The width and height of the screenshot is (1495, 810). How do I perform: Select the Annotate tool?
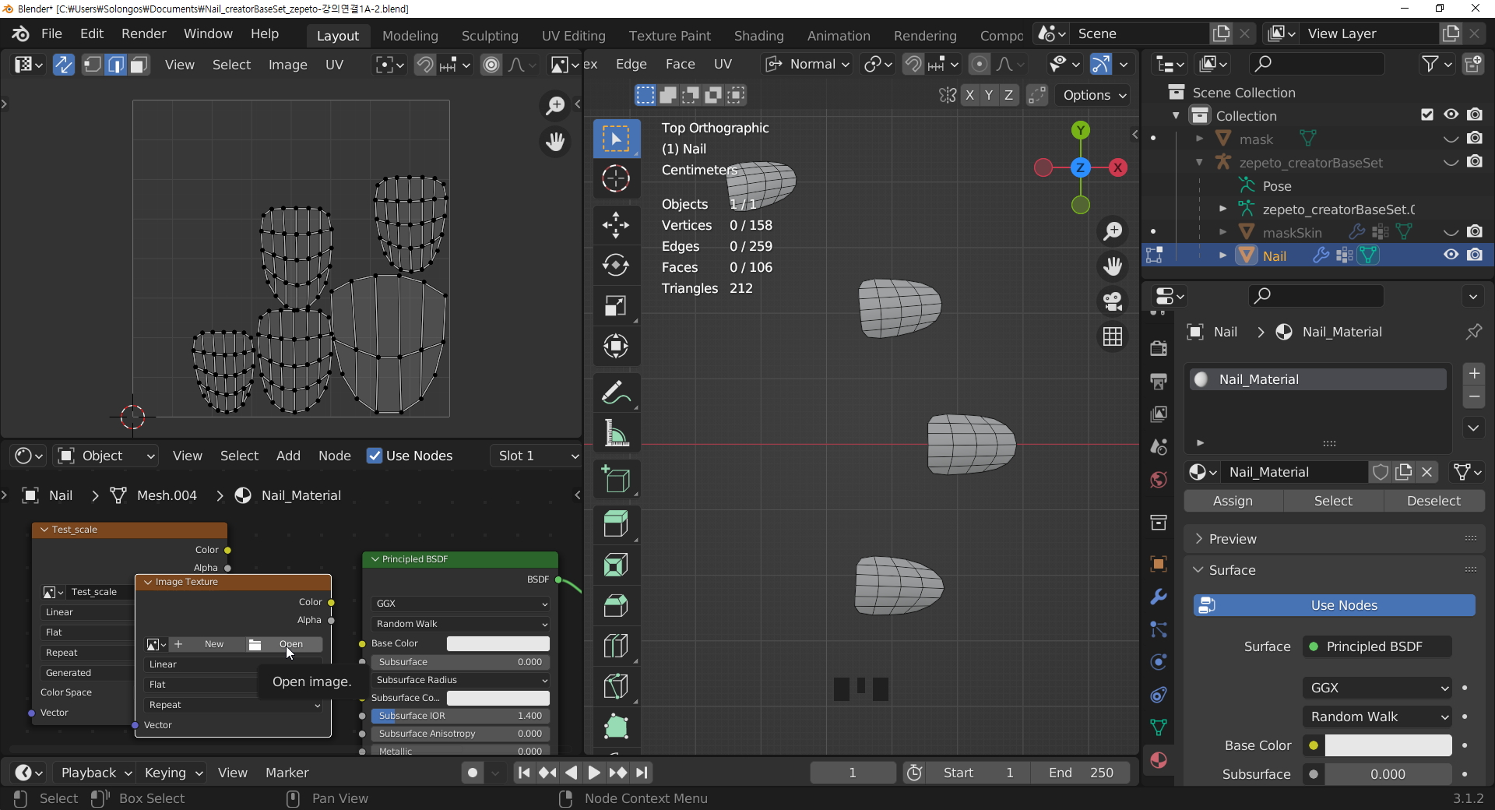616,393
